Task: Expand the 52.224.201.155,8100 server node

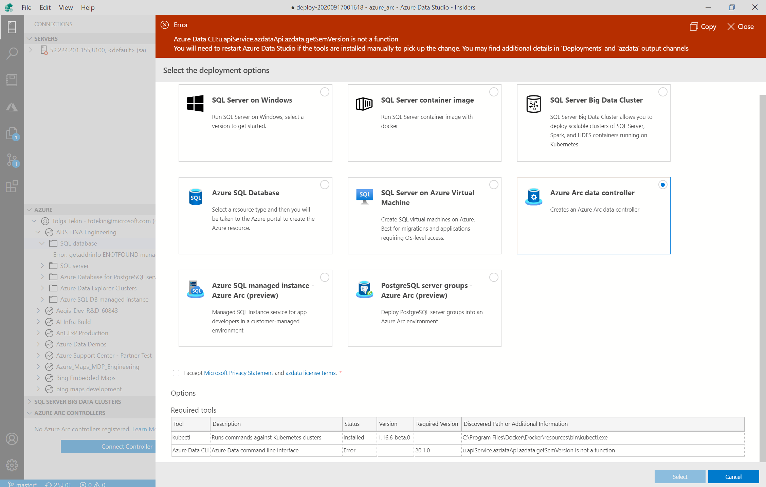Action: pyautogui.click(x=31, y=50)
